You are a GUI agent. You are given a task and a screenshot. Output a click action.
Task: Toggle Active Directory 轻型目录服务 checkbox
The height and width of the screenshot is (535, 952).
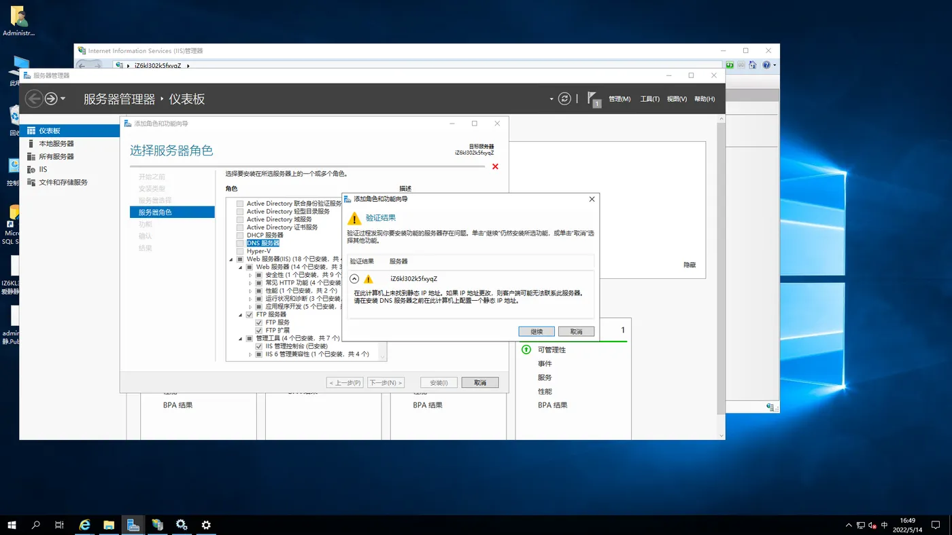(239, 212)
